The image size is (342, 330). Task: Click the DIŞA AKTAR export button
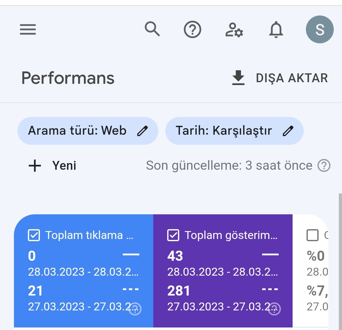291,78
